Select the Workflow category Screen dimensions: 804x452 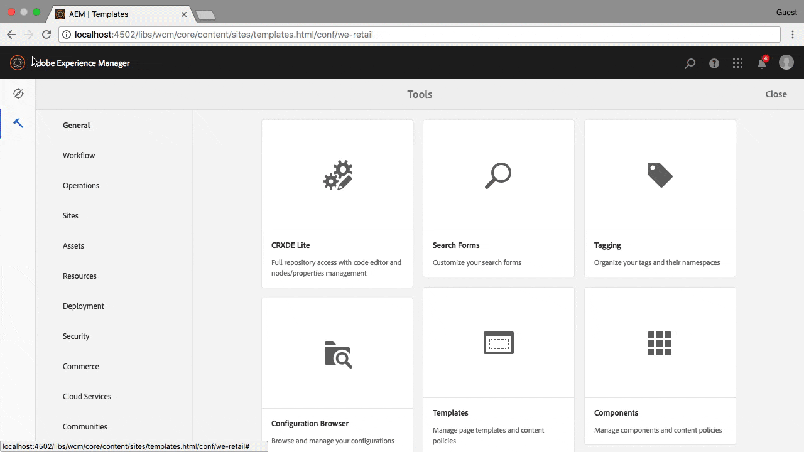(x=79, y=156)
